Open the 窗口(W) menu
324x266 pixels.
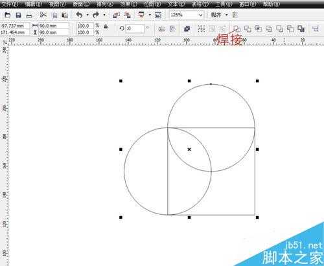(x=248, y=4)
